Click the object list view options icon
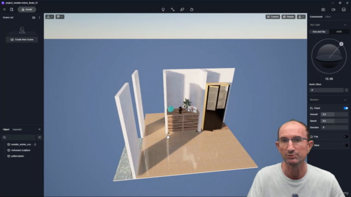351x197 pixels. coord(39,137)
